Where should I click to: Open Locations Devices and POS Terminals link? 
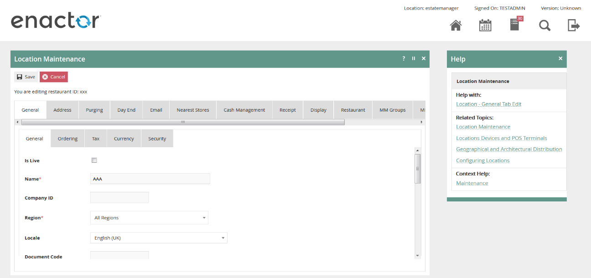click(502, 138)
